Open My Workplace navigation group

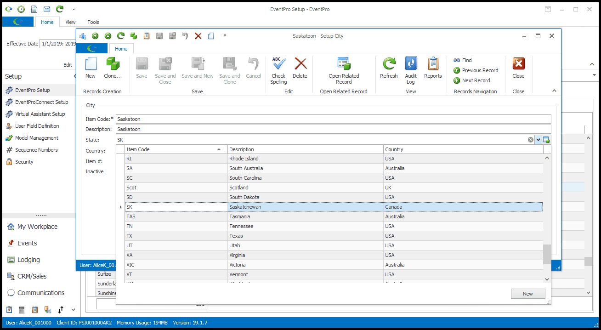click(39, 227)
